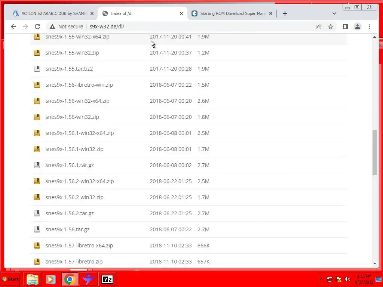
Task: Click the vertical scrollbar thumb
Action: [x=375, y=152]
